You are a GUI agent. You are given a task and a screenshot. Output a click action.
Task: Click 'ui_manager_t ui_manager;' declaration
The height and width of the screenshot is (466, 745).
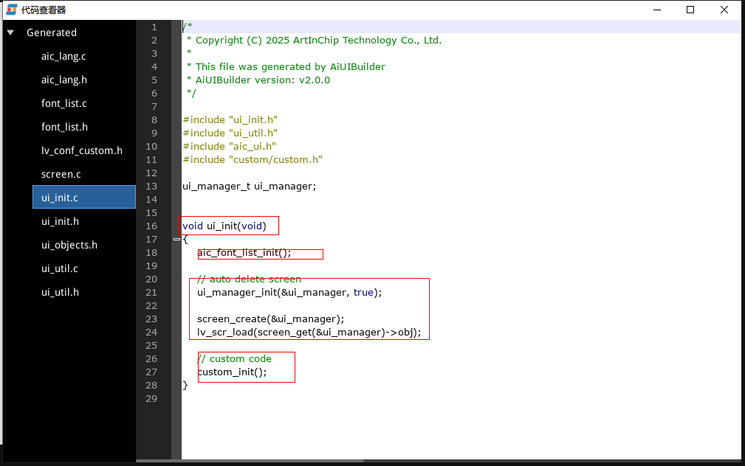[250, 187]
